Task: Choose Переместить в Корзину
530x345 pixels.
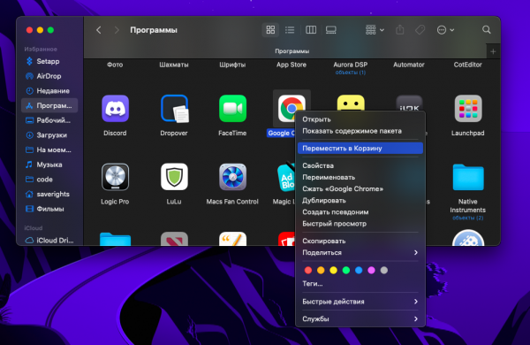Action: point(360,148)
